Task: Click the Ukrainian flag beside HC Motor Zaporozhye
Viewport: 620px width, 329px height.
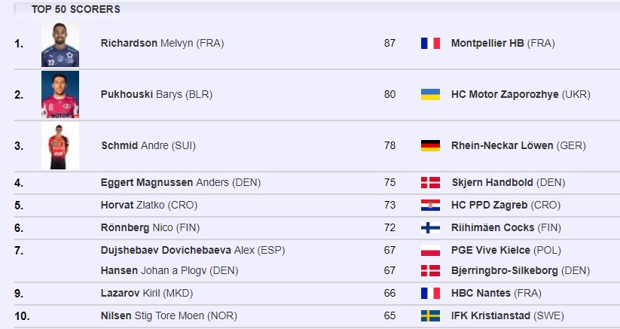Action: coord(429,95)
